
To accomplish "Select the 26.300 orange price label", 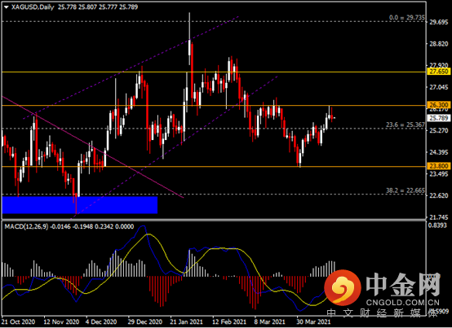I will [439, 105].
